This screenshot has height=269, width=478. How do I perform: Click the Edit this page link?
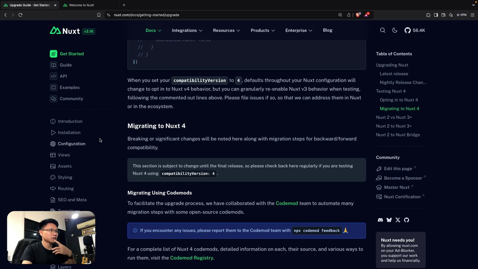[x=398, y=168]
